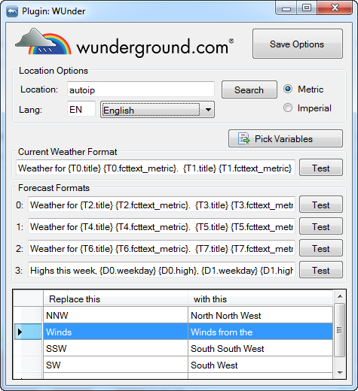Select the 'South South West' cell
Image resolution: width=358 pixels, height=391 pixels.
pyautogui.click(x=260, y=348)
